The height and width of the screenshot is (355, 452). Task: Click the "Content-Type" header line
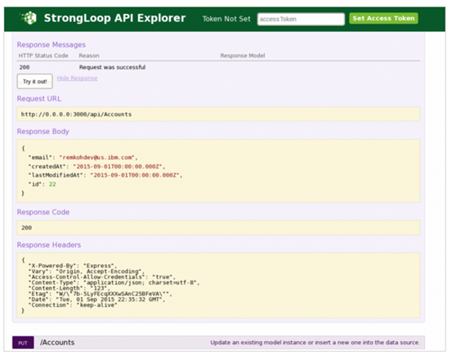coord(114,283)
